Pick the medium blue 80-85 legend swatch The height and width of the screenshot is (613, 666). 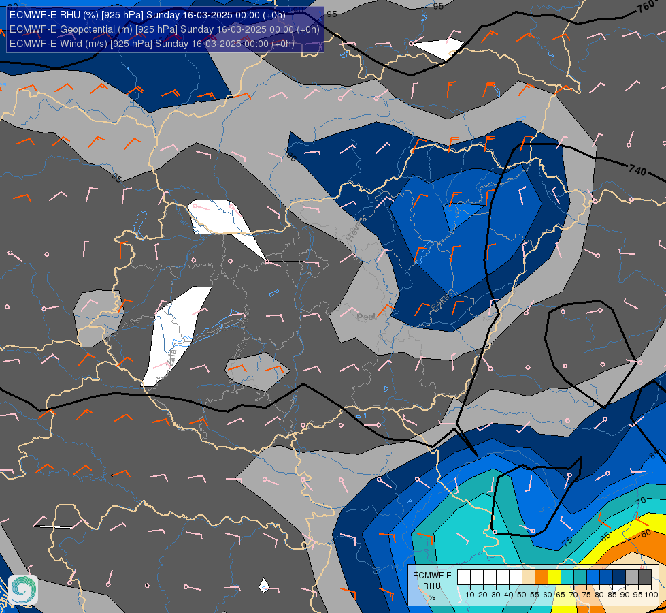coord(606,577)
